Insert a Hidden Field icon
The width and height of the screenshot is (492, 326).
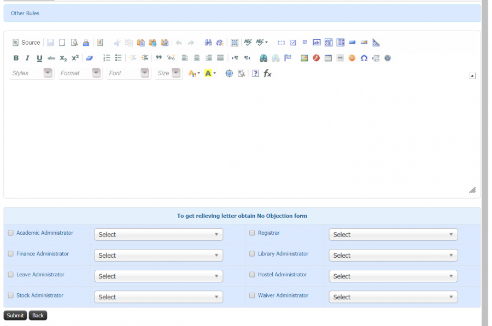click(x=376, y=42)
